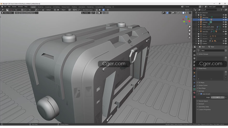
Task: Open the Render menu
Action: tap(14, 7)
